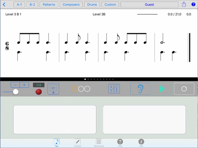This screenshot has width=198, height=148.
Task: Increase tempo with plus button
Action: tap(24, 85)
